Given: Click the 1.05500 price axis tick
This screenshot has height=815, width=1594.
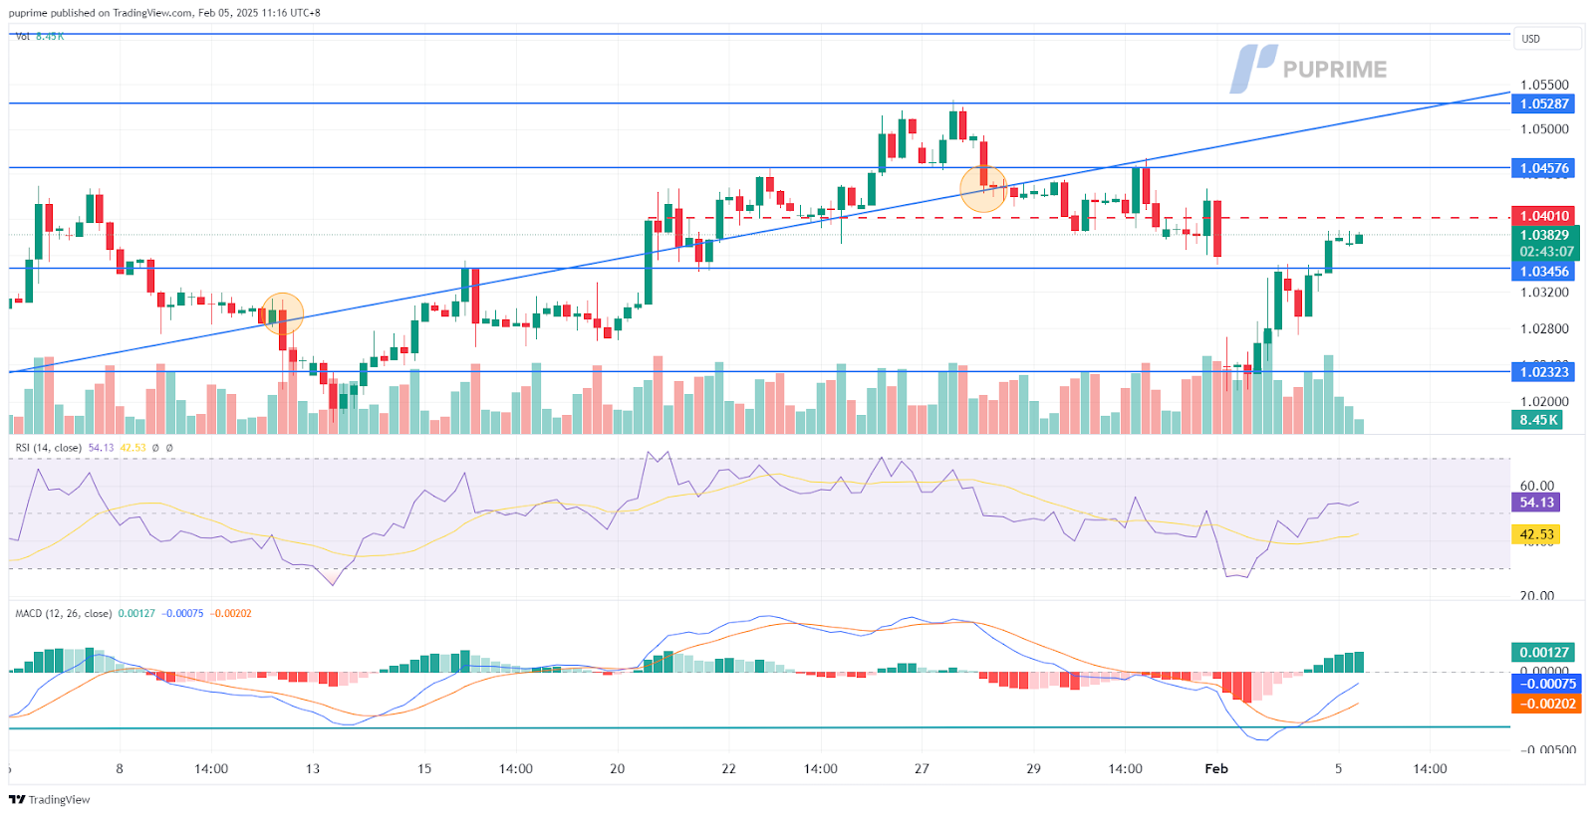Looking at the screenshot, I should point(1544,85).
